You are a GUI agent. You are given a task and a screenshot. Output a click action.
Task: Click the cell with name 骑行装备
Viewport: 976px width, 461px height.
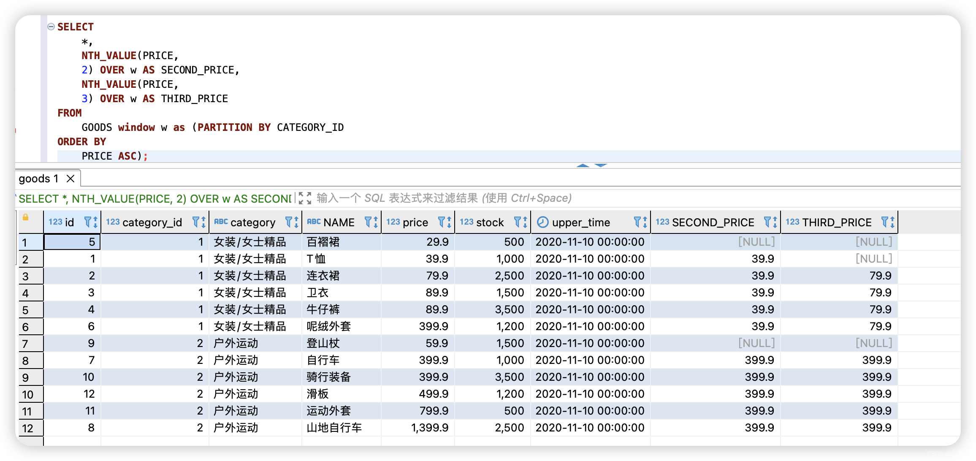342,377
